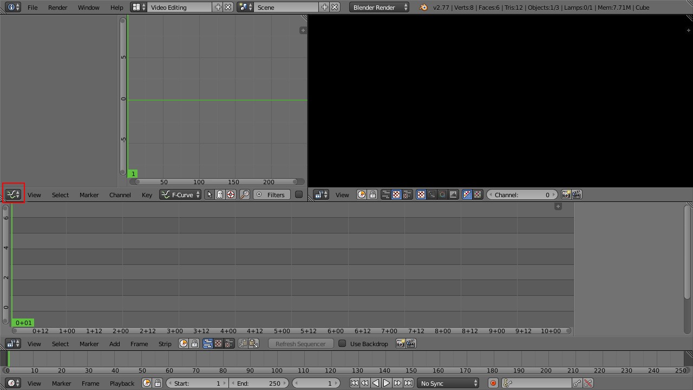Paste strips icon in sequencer header
The width and height of the screenshot is (693, 390).
point(253,344)
